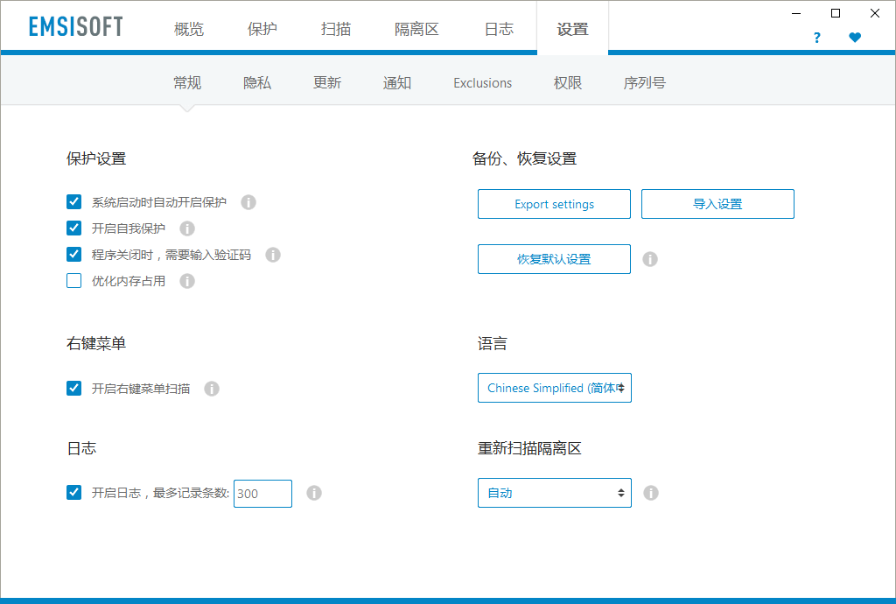896x604 pixels.
Task: Focus the max log entries field
Action: pos(262,494)
